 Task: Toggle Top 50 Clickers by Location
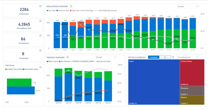pyautogui.click(x=154, y=57)
